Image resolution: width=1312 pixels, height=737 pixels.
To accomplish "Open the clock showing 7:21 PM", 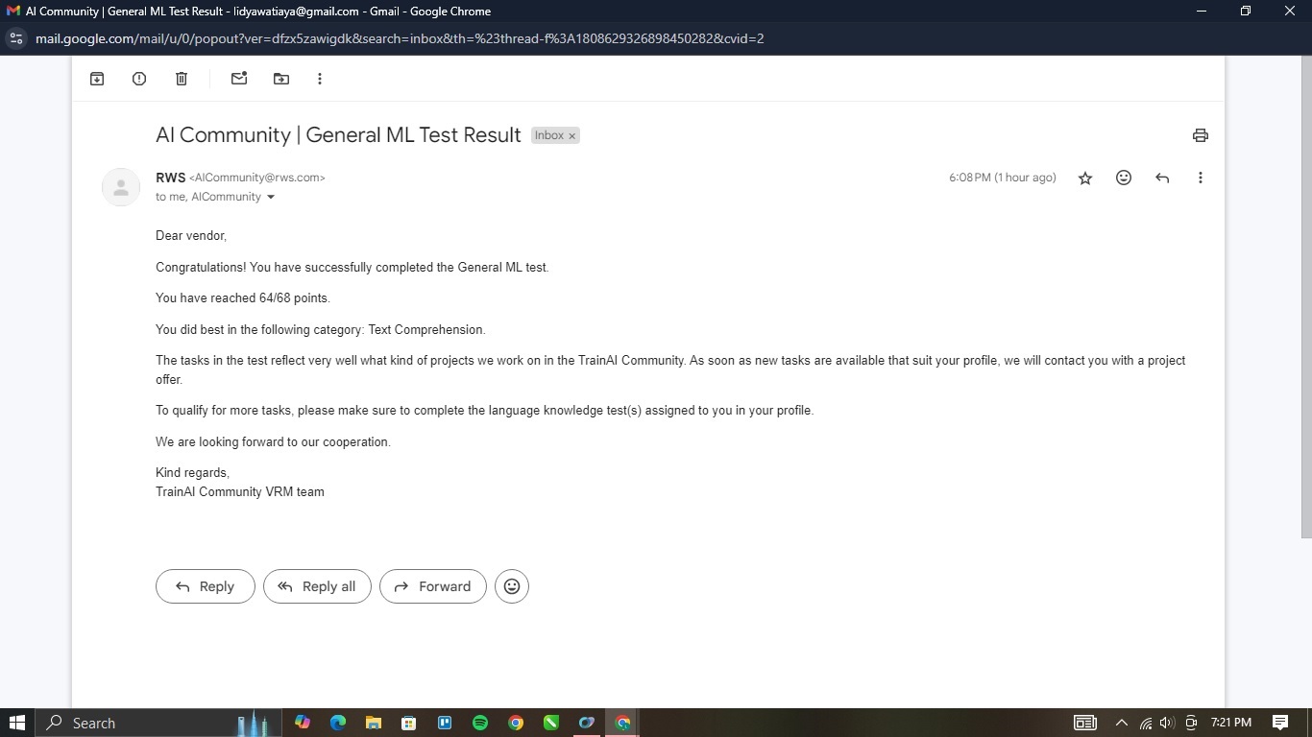I will (1231, 723).
